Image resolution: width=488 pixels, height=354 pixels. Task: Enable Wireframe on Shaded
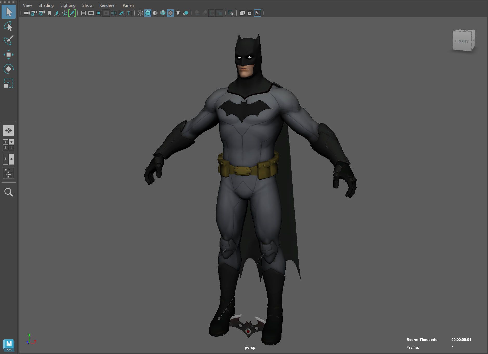coord(163,13)
